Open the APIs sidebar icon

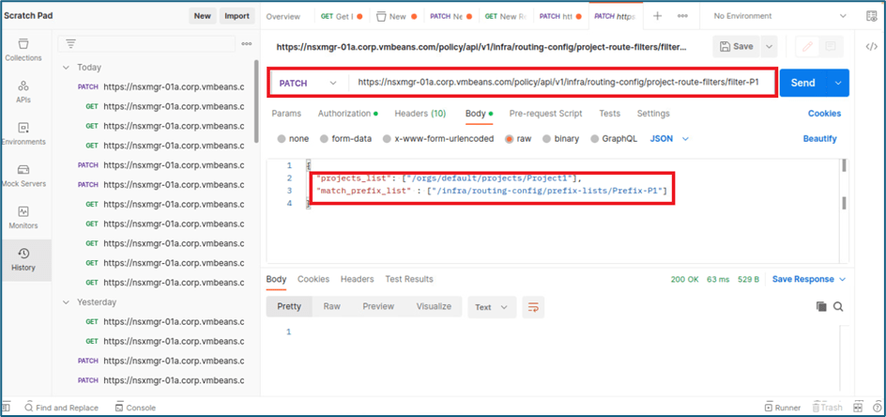pyautogui.click(x=23, y=90)
